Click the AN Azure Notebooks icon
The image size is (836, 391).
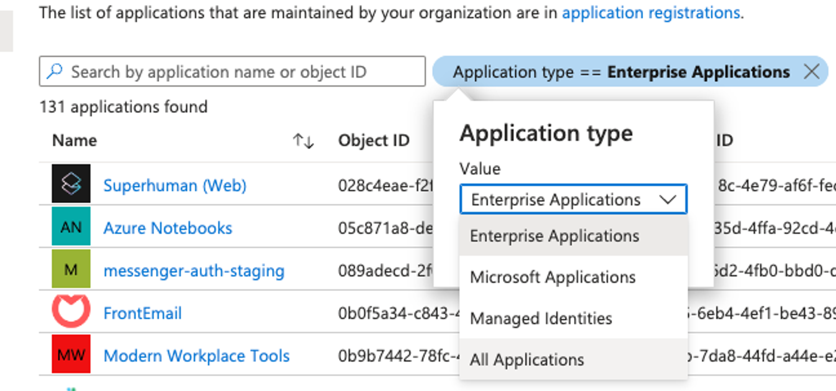coord(71,226)
